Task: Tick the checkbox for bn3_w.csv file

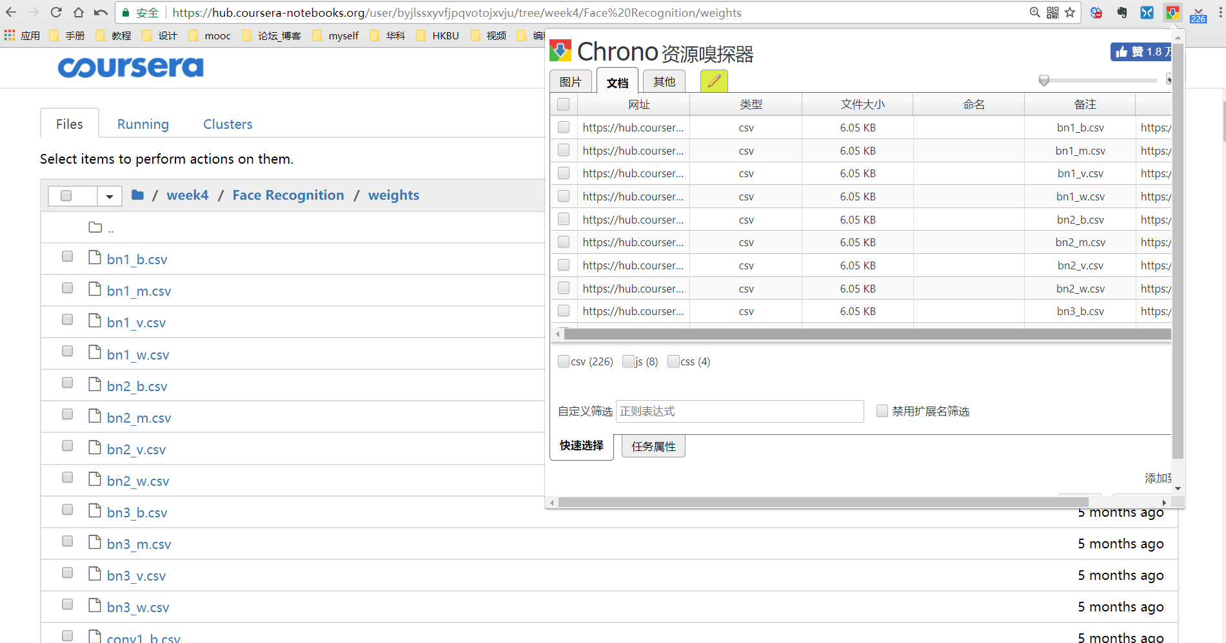Action: coord(67,604)
